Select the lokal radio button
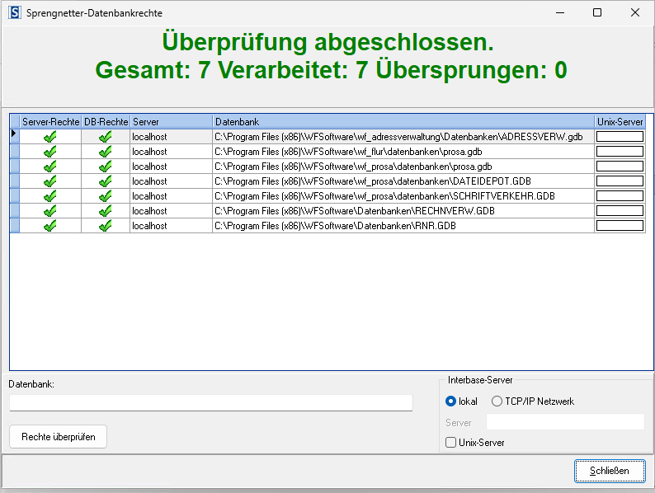655x493 pixels. pos(450,401)
